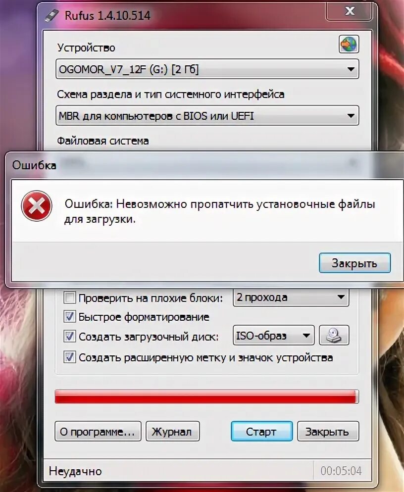
Task: Click Закрыть in the error dialog
Action: (x=354, y=263)
